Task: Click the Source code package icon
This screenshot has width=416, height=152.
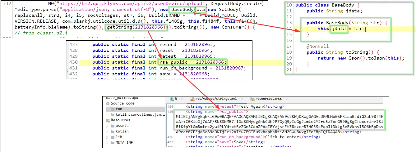Action: click(108, 104)
